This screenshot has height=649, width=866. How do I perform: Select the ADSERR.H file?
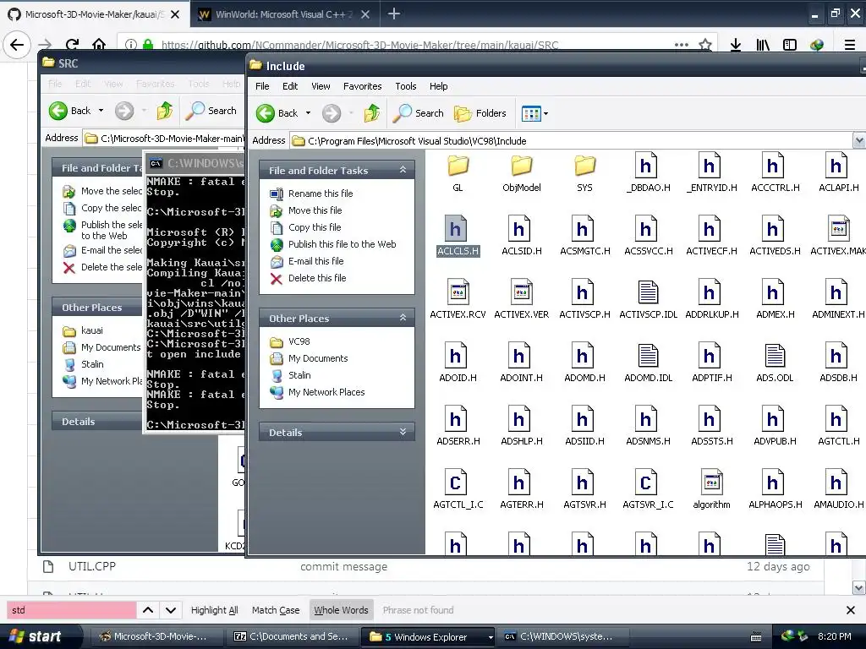click(458, 426)
